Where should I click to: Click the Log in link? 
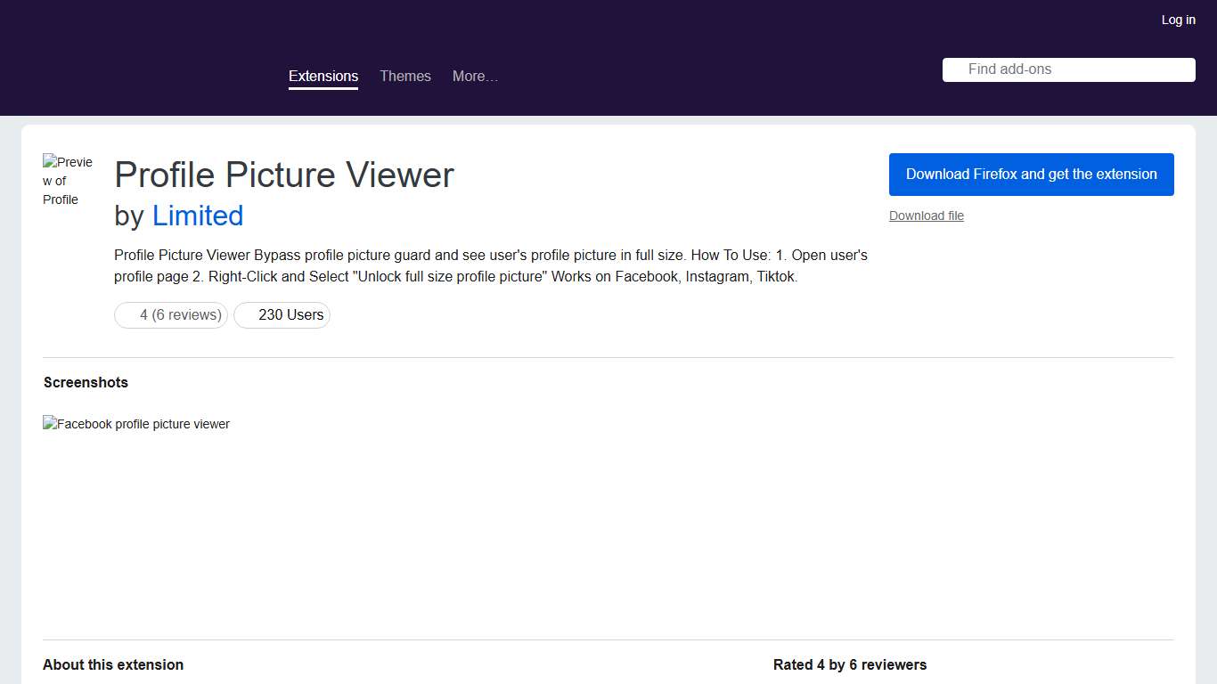tap(1178, 19)
